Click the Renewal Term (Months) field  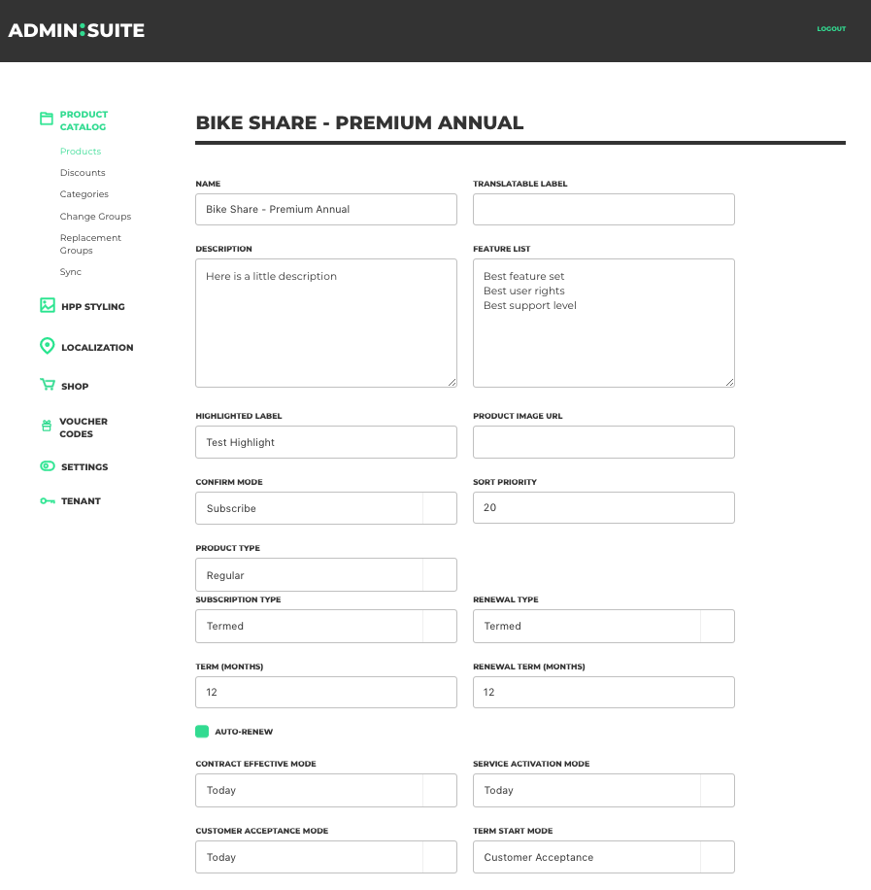click(604, 692)
